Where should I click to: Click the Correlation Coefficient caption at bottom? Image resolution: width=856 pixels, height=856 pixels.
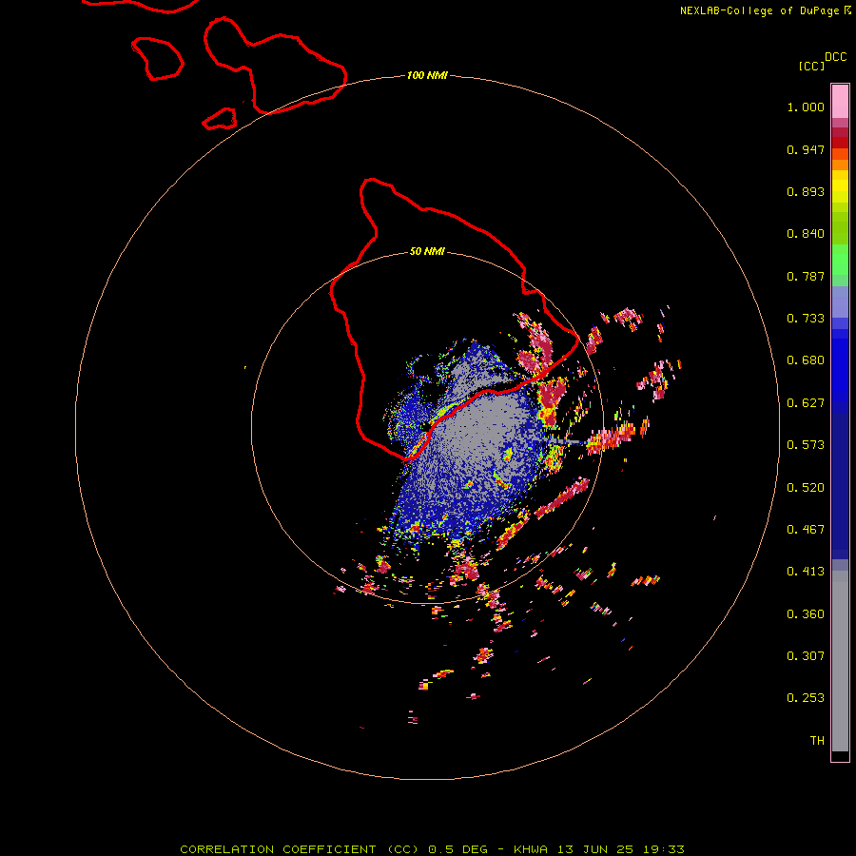[432, 849]
